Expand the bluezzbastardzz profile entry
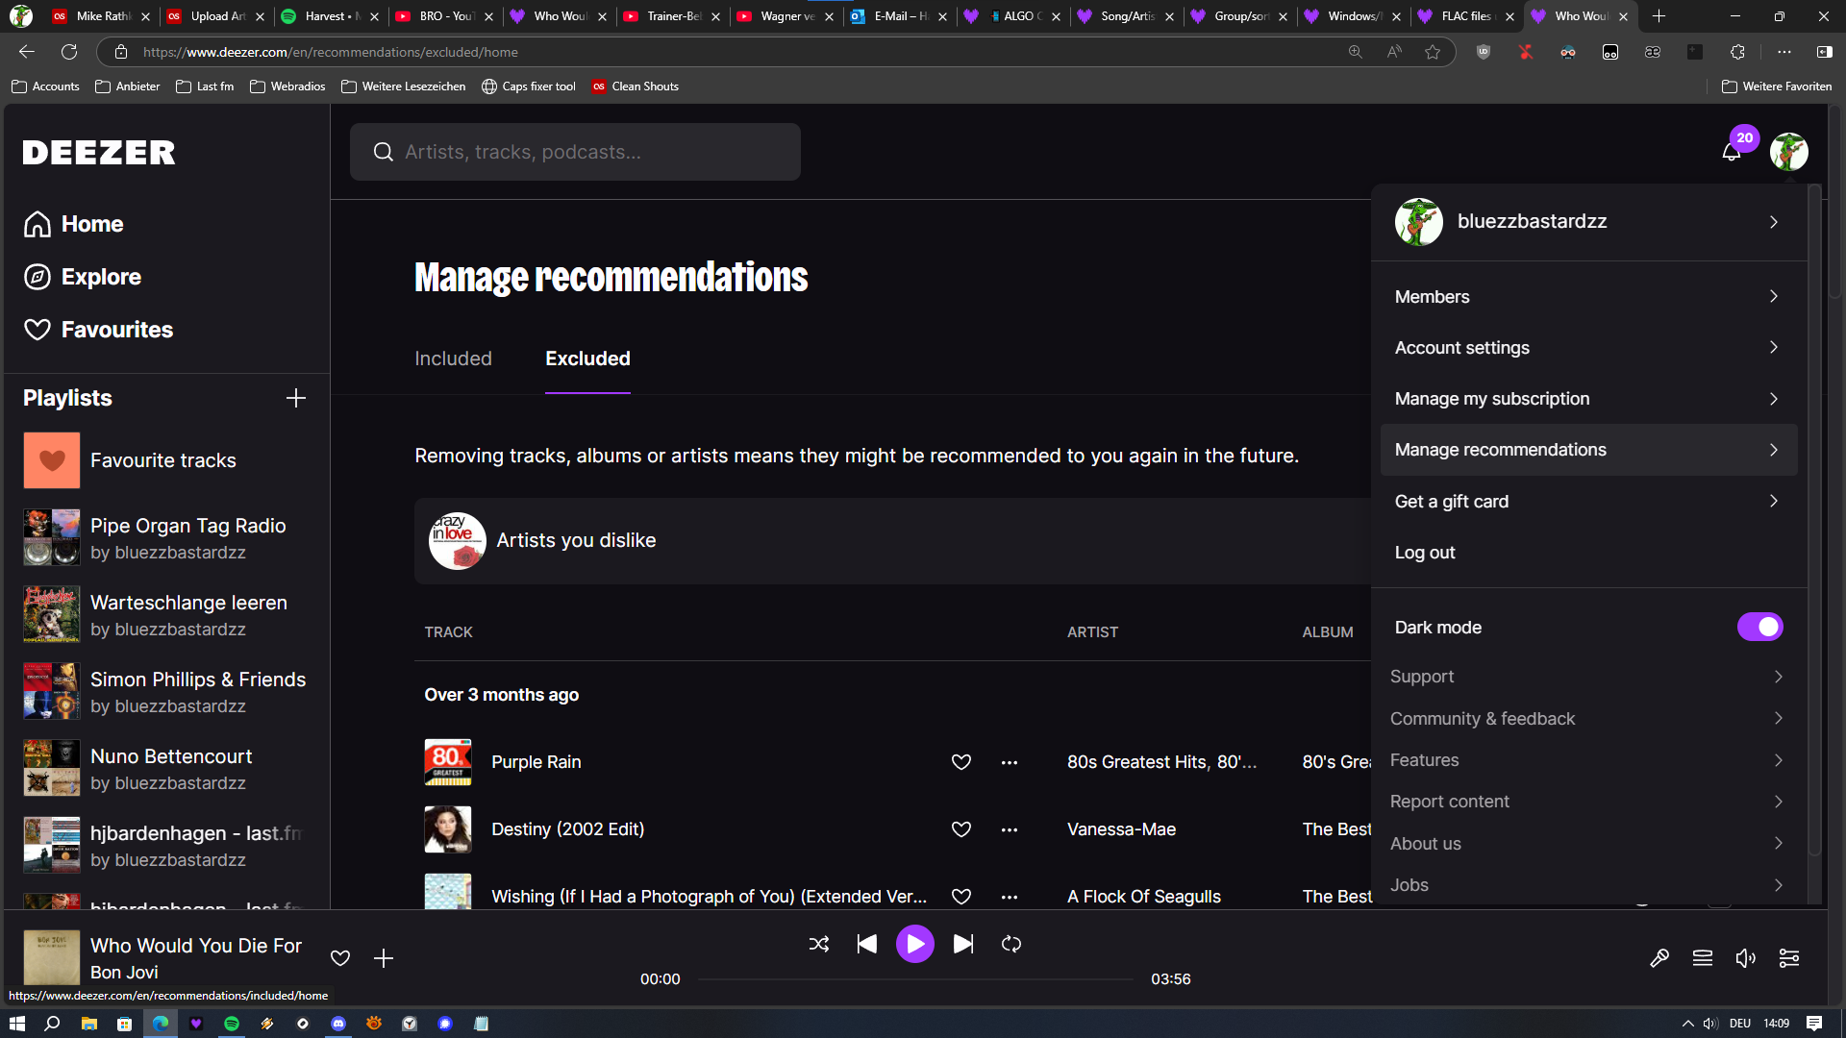 pyautogui.click(x=1588, y=222)
